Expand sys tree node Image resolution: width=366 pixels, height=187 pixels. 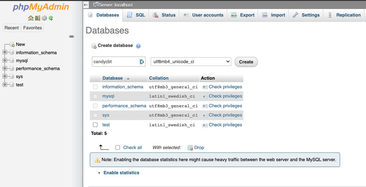pyautogui.click(x=5, y=76)
